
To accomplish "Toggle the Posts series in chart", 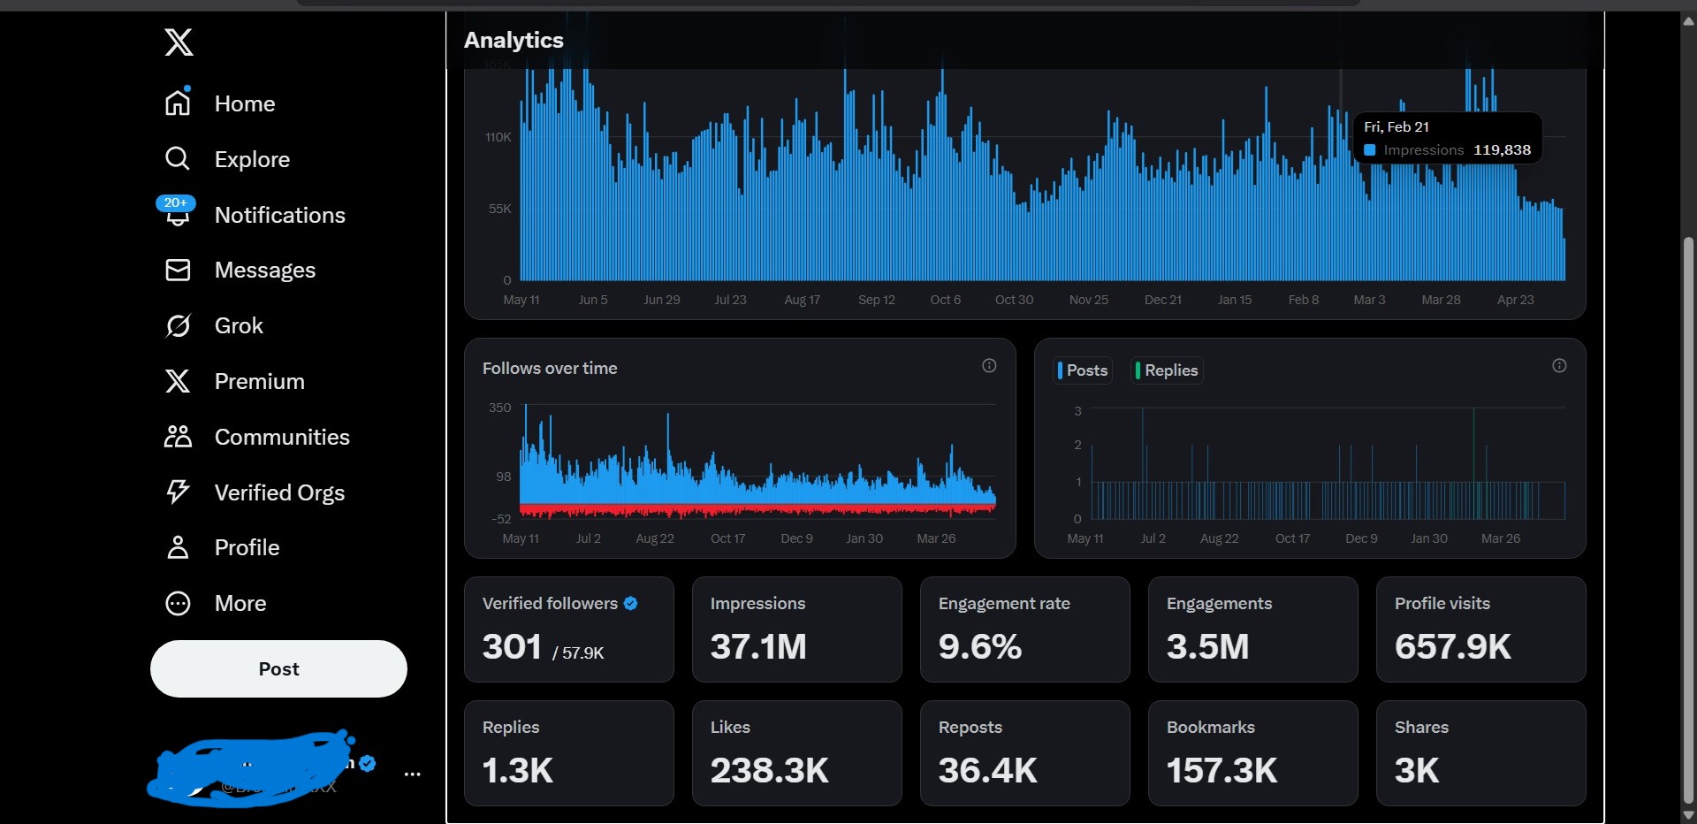I will (x=1083, y=370).
